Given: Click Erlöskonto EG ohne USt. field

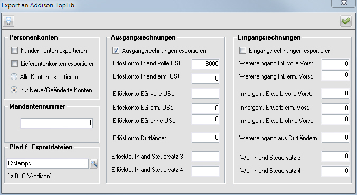Looking at the screenshot, I should (205, 119).
